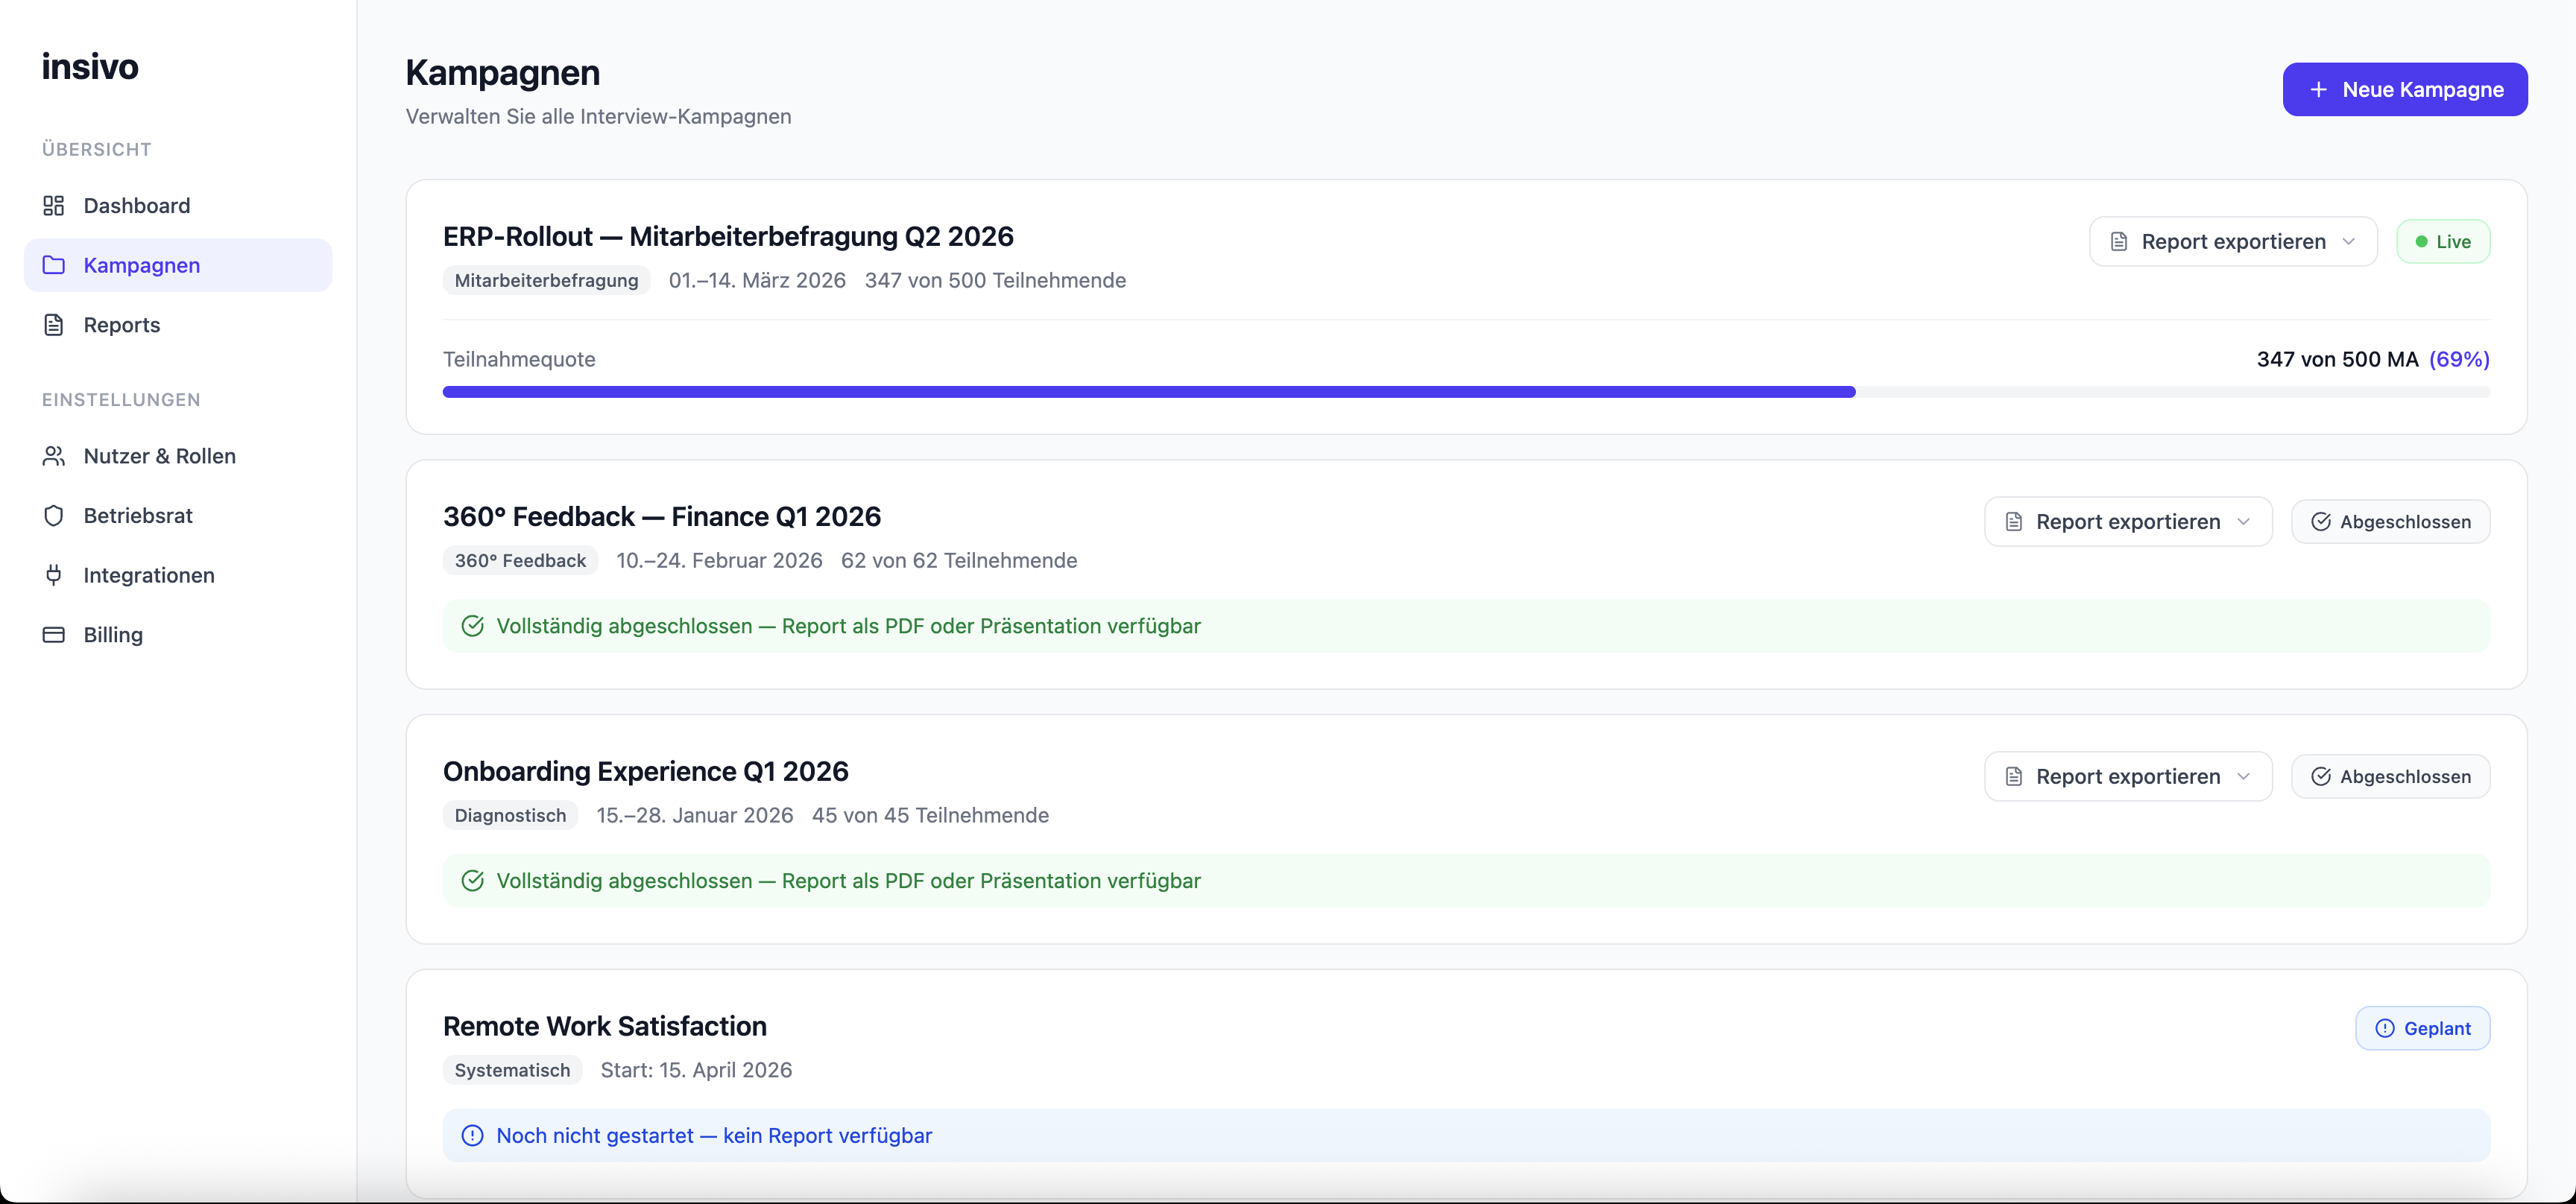Toggle the Live status badge on ERP-Rollout
Image resolution: width=2576 pixels, height=1204 pixels.
click(2443, 241)
